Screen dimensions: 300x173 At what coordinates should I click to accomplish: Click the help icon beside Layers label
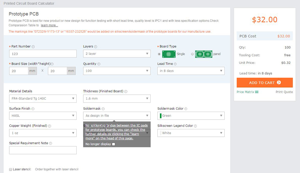pos(96,47)
